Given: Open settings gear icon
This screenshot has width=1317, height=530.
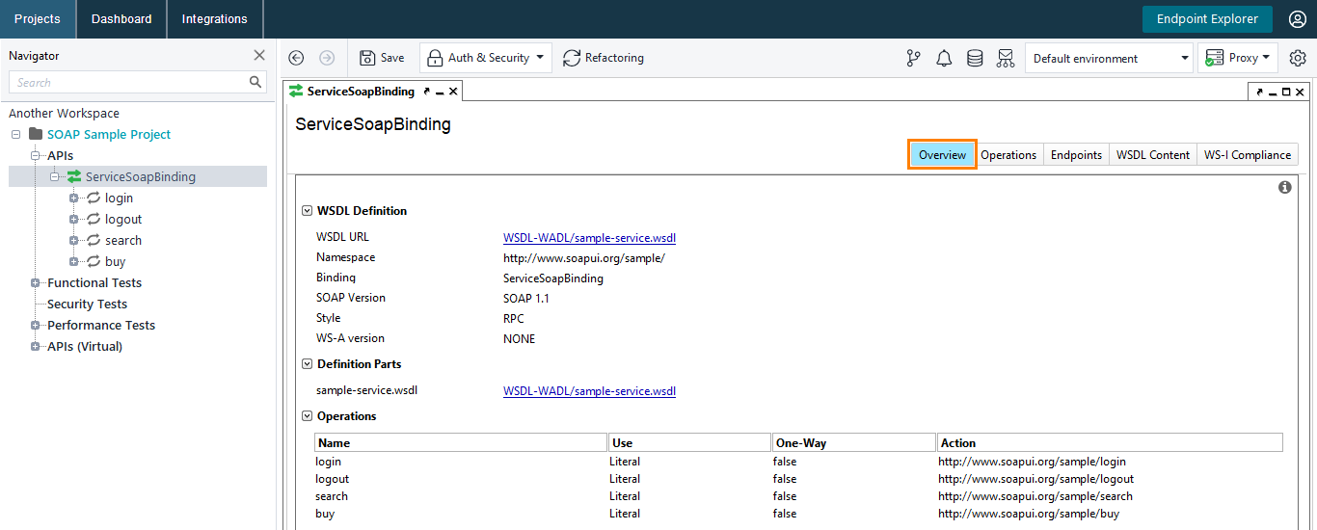Looking at the screenshot, I should tap(1298, 58).
